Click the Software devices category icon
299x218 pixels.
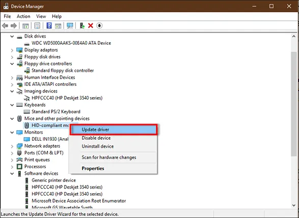tap(19, 173)
